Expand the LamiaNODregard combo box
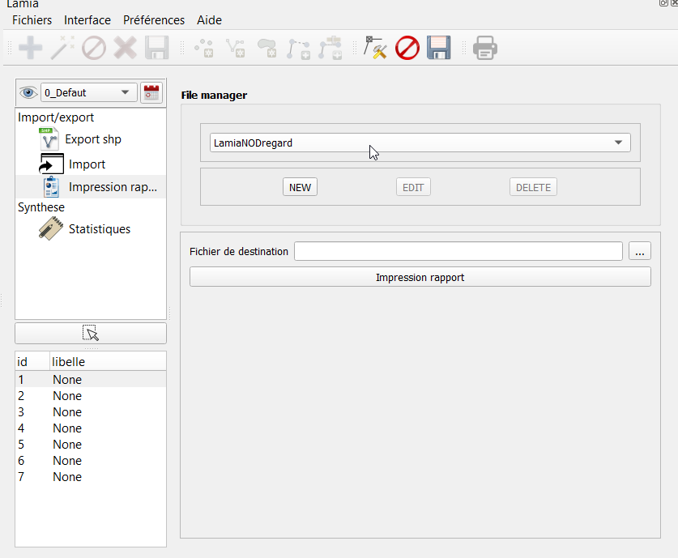This screenshot has width=678, height=558. [420, 143]
